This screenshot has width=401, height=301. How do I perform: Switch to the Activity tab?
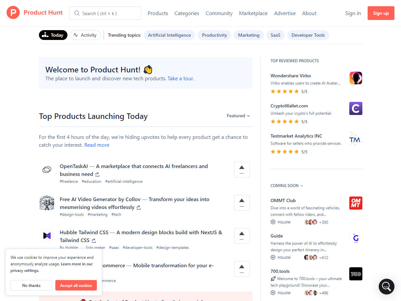tap(85, 35)
